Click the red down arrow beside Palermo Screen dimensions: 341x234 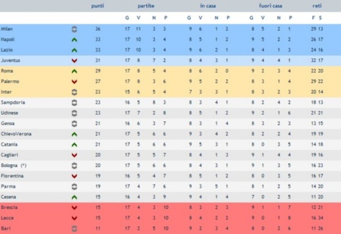pos(74,82)
